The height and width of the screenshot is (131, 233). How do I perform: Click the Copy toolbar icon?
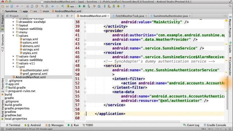[x=32, y=7]
